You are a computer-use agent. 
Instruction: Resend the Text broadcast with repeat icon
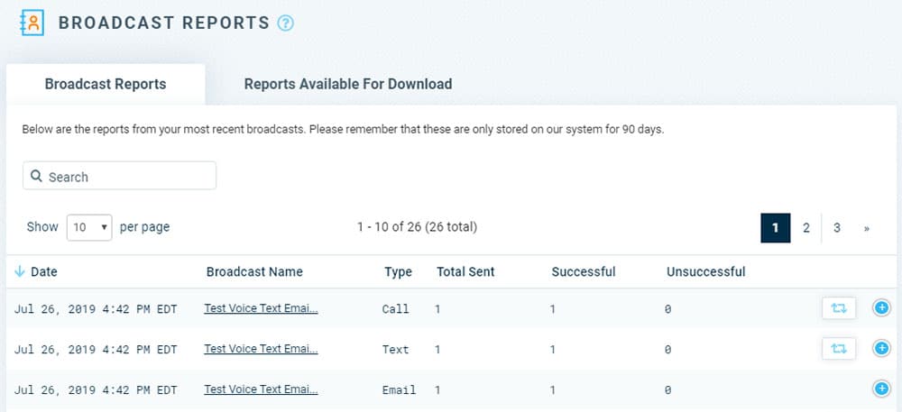pyautogui.click(x=839, y=348)
